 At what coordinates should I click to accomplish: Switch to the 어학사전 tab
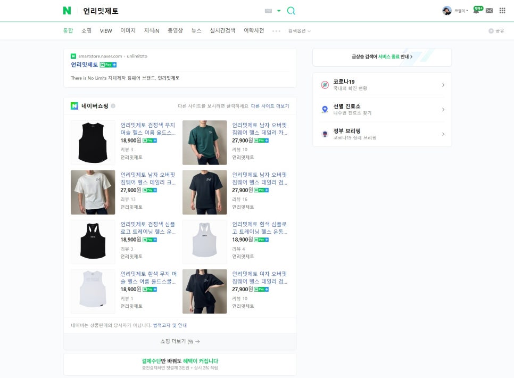pyautogui.click(x=254, y=30)
